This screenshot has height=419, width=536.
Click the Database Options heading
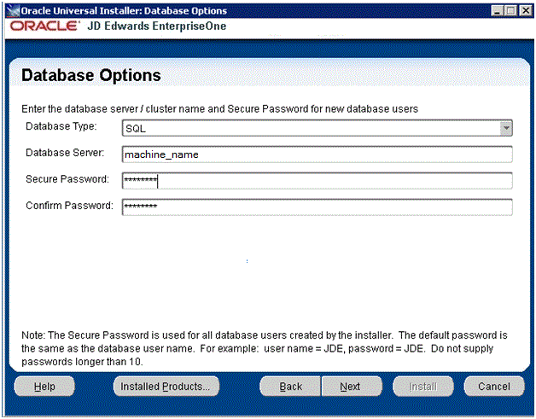click(90, 75)
